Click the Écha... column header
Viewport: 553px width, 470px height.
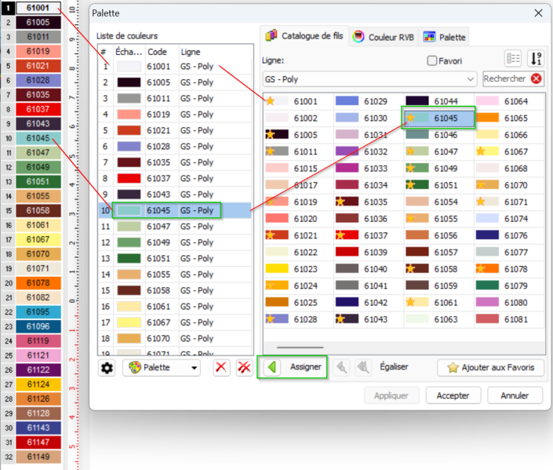coord(129,52)
